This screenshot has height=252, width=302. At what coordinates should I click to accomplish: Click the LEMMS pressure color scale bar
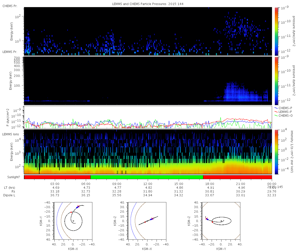coord(276,81)
